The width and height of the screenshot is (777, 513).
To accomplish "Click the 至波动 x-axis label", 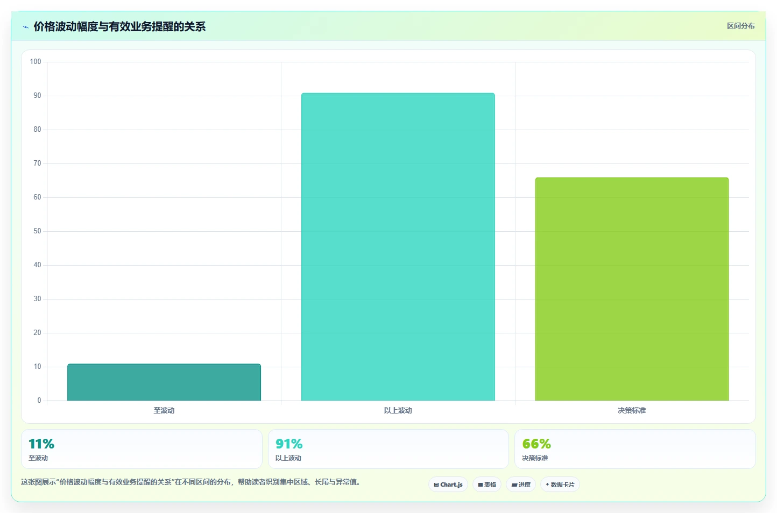I will click(x=164, y=410).
